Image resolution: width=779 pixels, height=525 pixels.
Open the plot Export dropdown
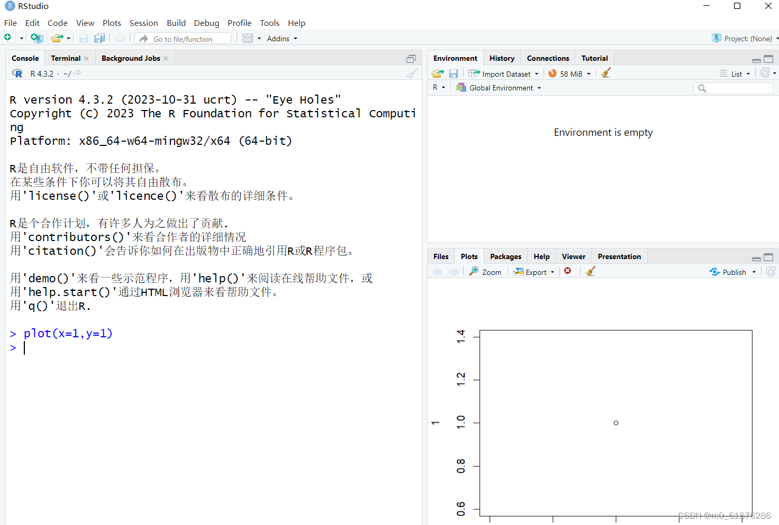[533, 272]
